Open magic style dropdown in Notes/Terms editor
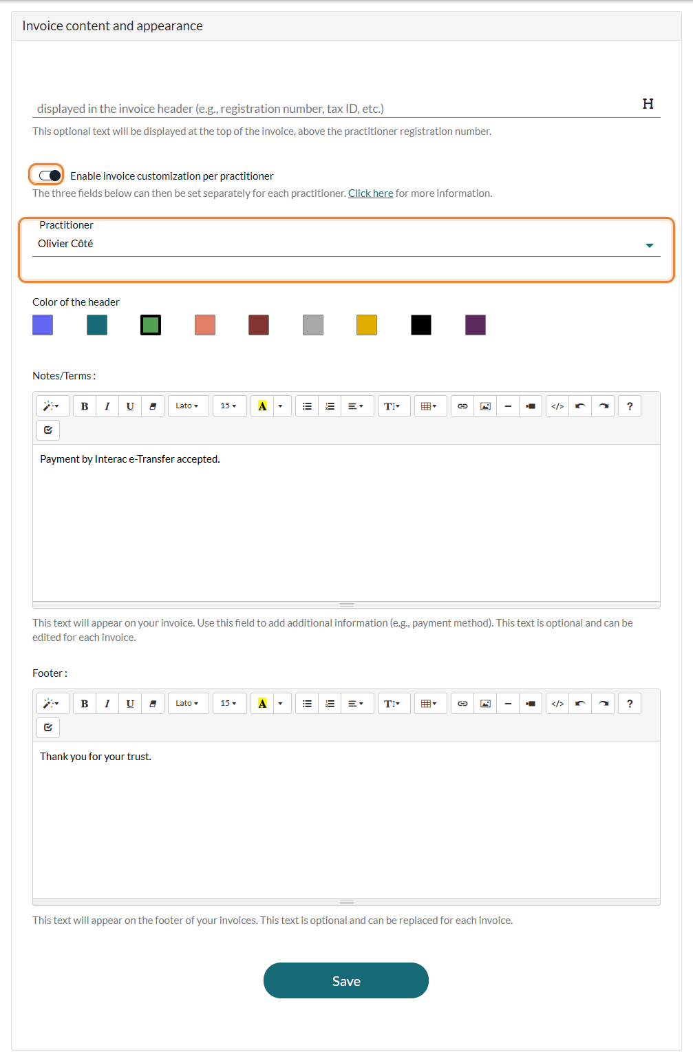 tap(52, 406)
